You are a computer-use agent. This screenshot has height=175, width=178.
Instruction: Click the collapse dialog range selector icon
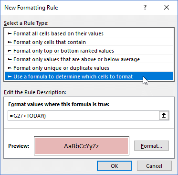pos(164,115)
